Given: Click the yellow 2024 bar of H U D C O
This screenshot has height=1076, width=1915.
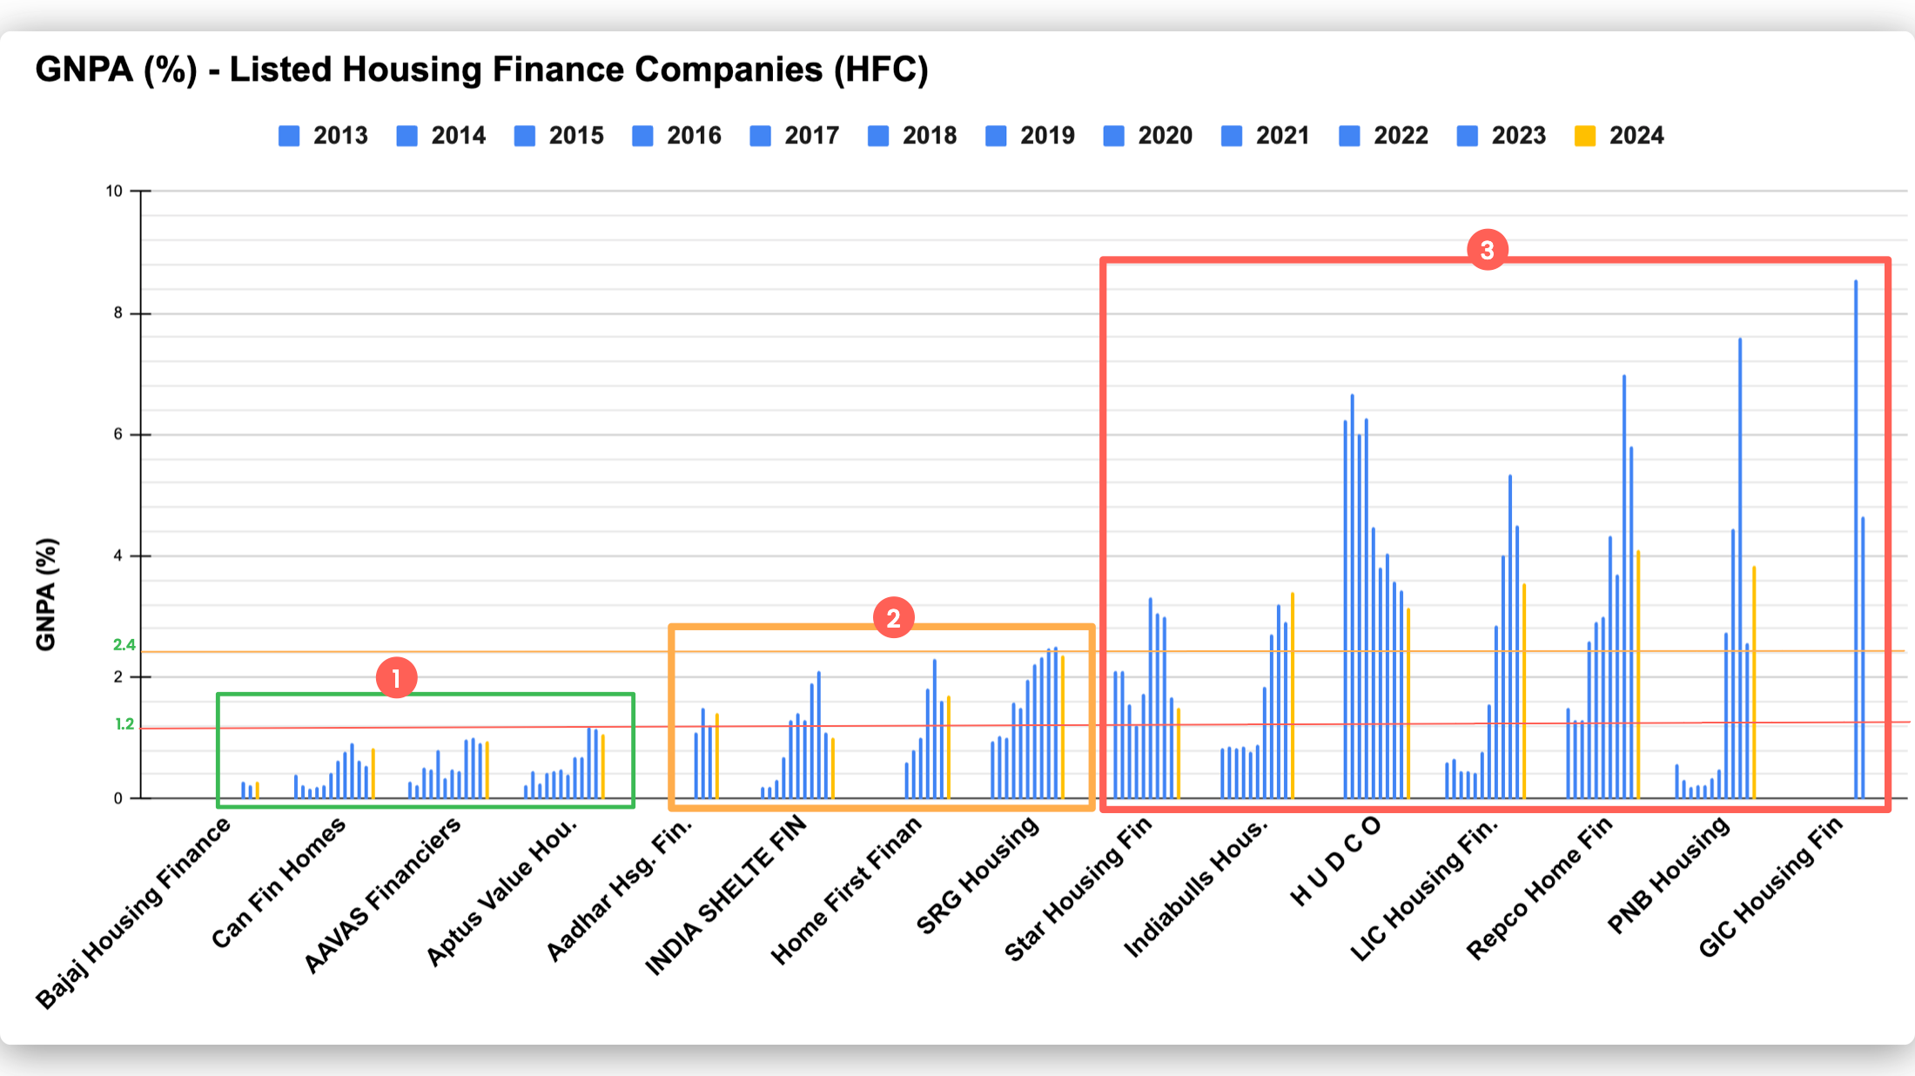Looking at the screenshot, I should 1408,703.
